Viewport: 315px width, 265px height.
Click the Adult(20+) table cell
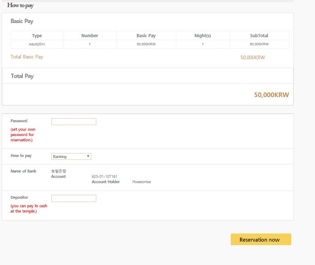[x=37, y=44]
